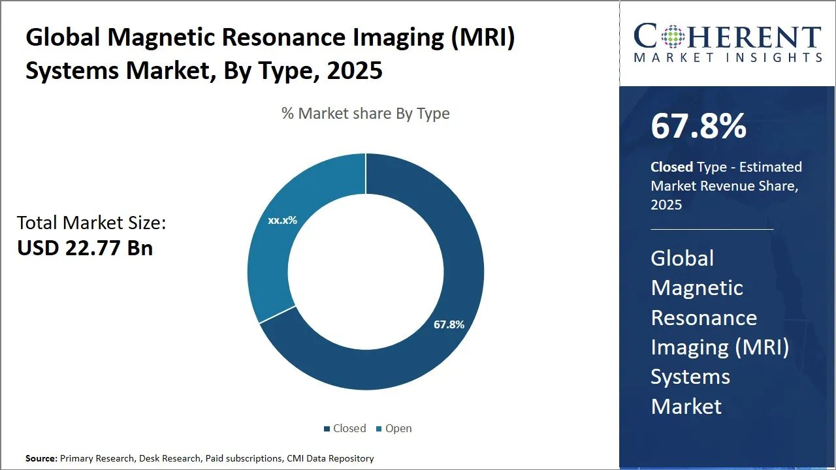Select the USD 22.77 Bn value

(85, 248)
